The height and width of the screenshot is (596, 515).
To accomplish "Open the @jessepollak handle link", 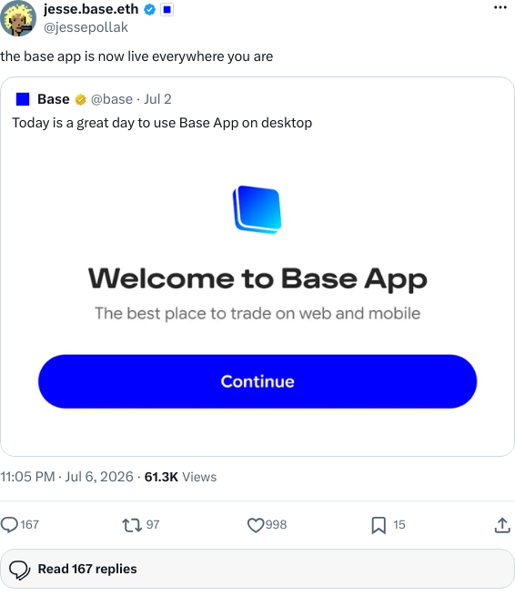I will (x=86, y=27).
